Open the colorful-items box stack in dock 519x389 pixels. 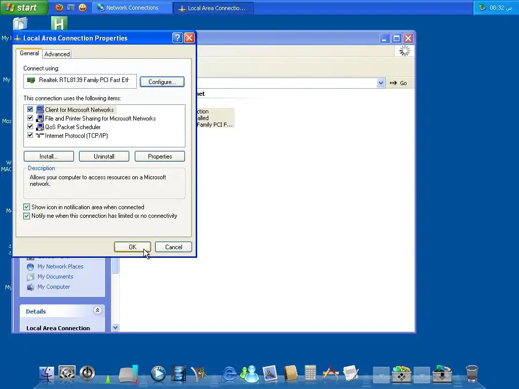401,374
